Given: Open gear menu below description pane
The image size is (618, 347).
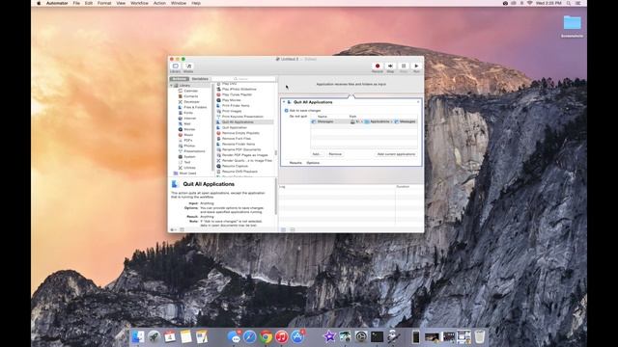Looking at the screenshot, I should pos(174,229).
